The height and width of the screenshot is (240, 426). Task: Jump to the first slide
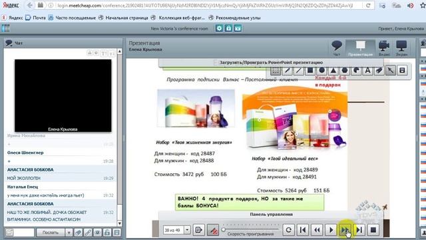coord(303,230)
